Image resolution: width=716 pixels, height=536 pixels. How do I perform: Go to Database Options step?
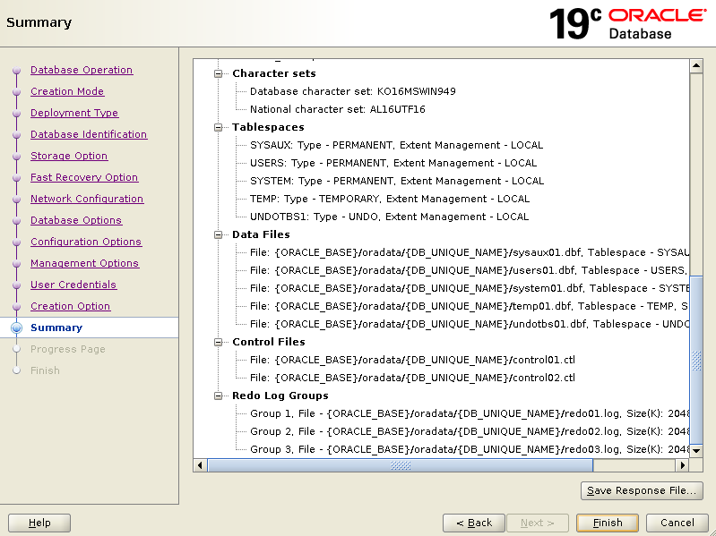click(x=76, y=220)
